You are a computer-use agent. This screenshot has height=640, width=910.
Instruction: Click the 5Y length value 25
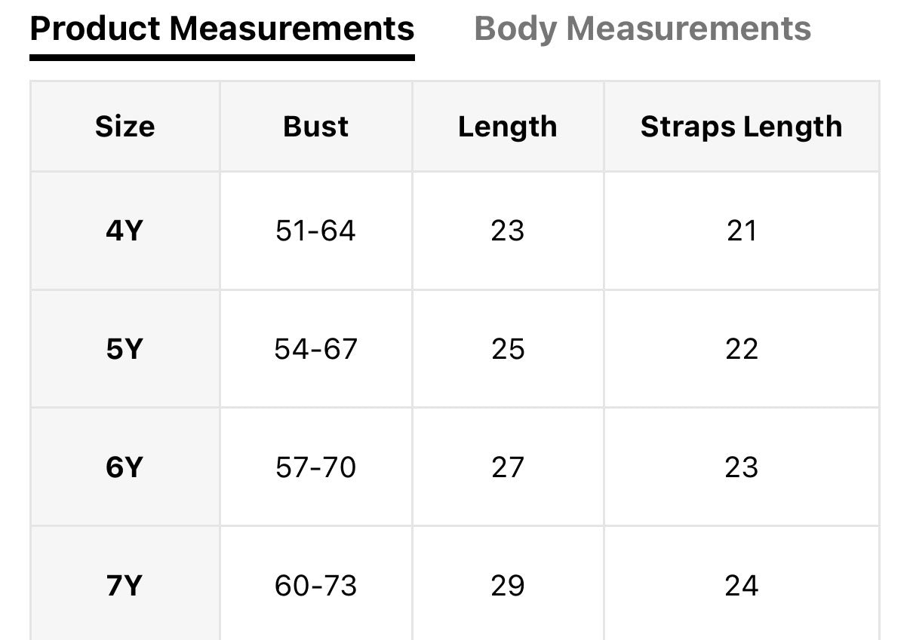click(507, 349)
